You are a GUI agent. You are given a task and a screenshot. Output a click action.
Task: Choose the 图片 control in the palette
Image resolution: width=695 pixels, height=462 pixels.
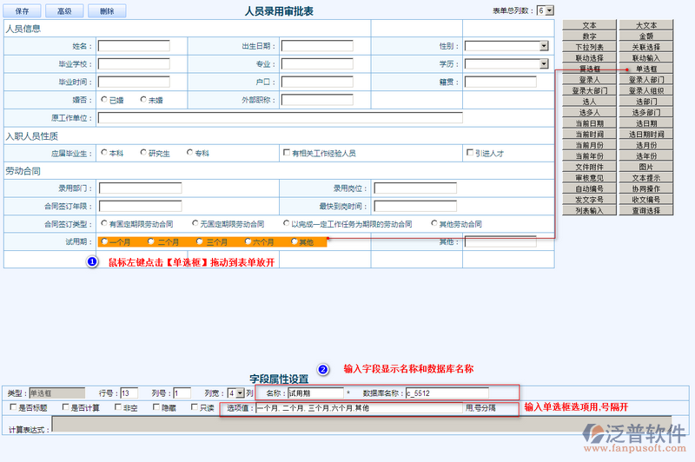click(645, 167)
